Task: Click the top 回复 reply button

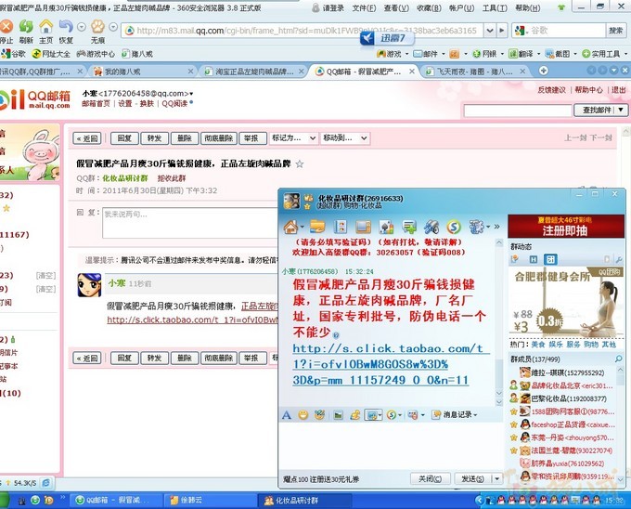Action: point(123,138)
